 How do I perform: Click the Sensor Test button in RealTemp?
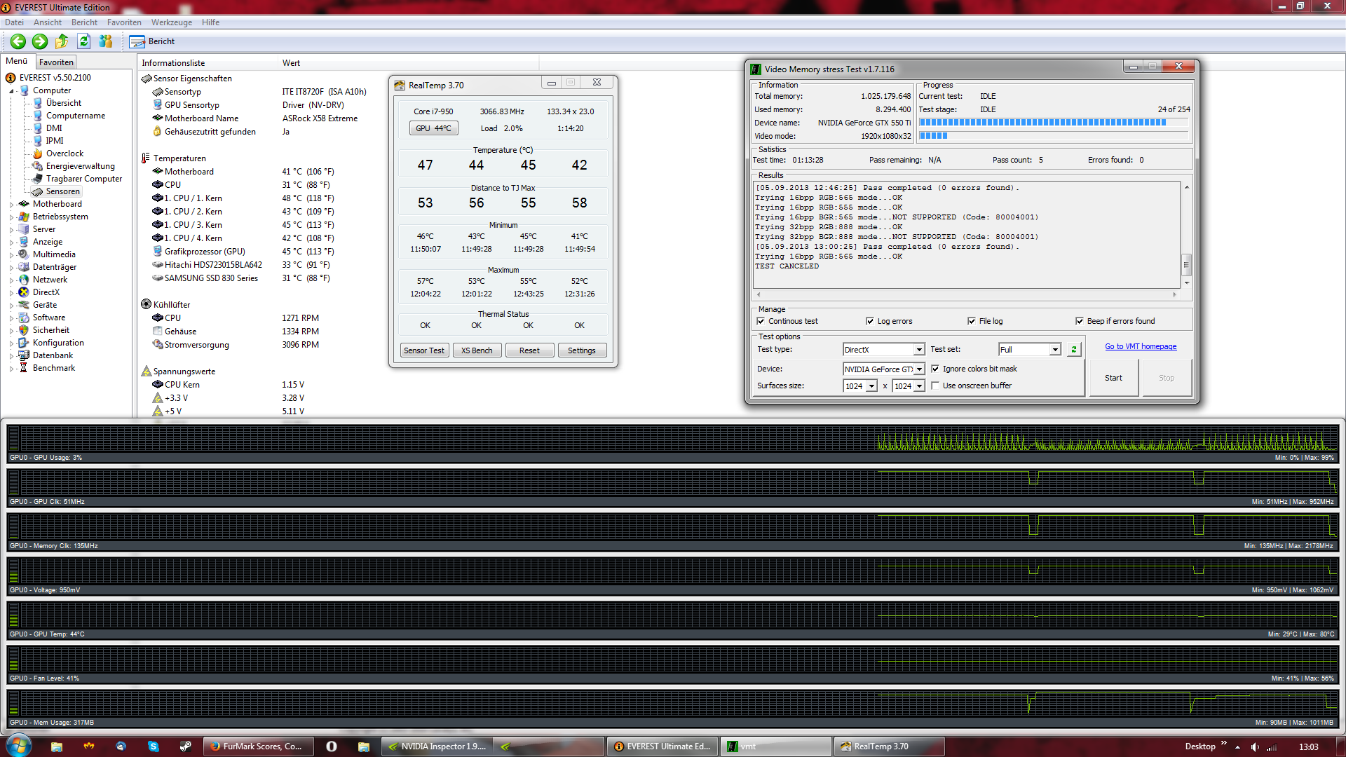point(423,350)
